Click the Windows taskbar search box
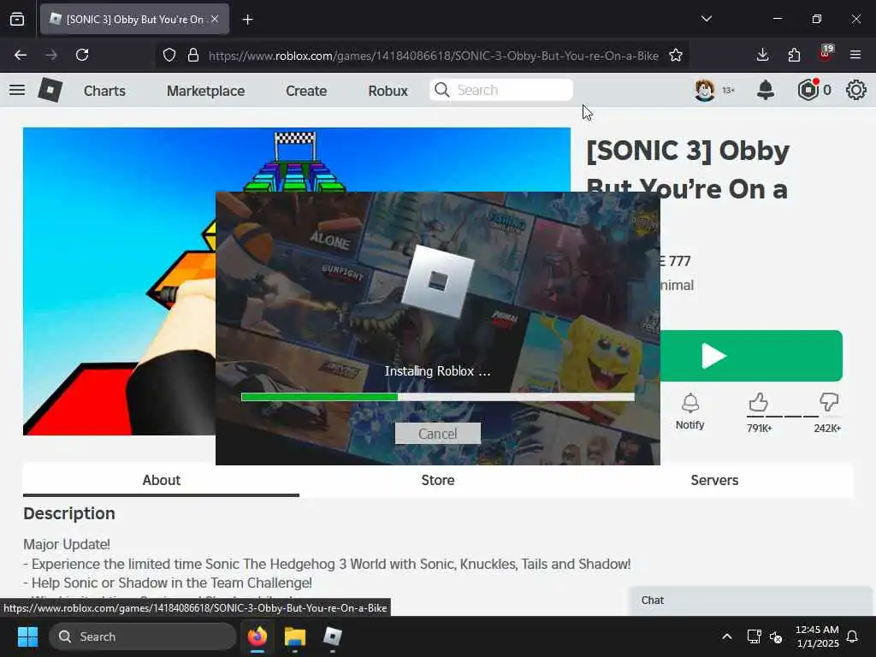The height and width of the screenshot is (657, 876). point(143,636)
